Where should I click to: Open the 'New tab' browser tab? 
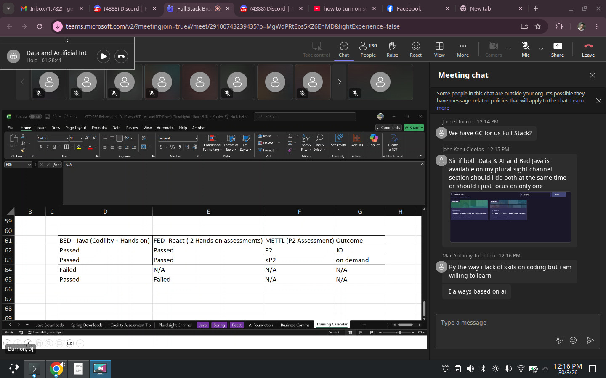[491, 8]
